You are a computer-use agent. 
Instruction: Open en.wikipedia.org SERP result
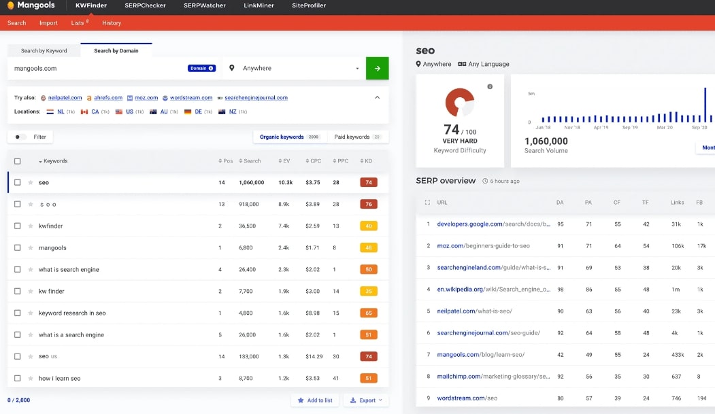[x=493, y=289]
